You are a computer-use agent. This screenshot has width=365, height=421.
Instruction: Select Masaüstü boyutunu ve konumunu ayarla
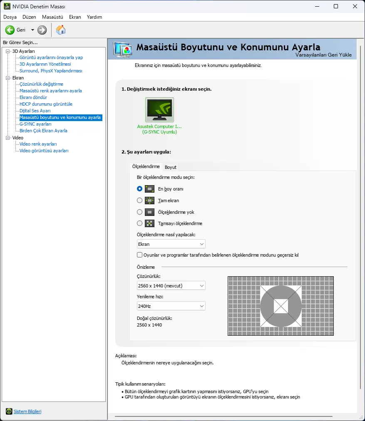(61, 117)
